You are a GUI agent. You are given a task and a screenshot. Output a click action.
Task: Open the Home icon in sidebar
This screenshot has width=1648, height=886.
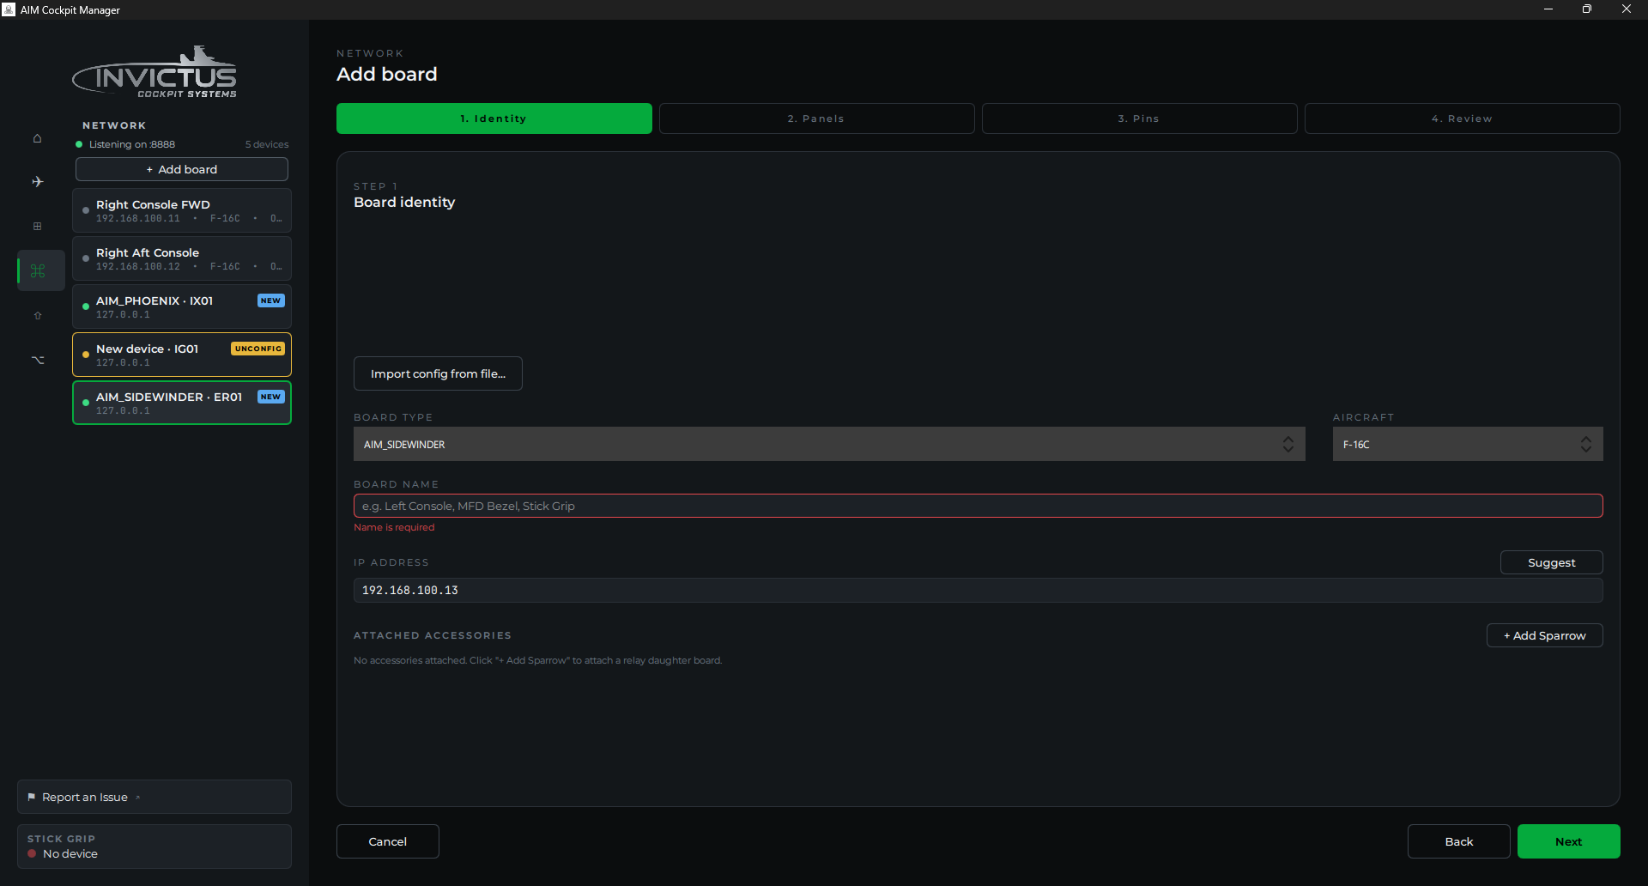click(x=37, y=138)
